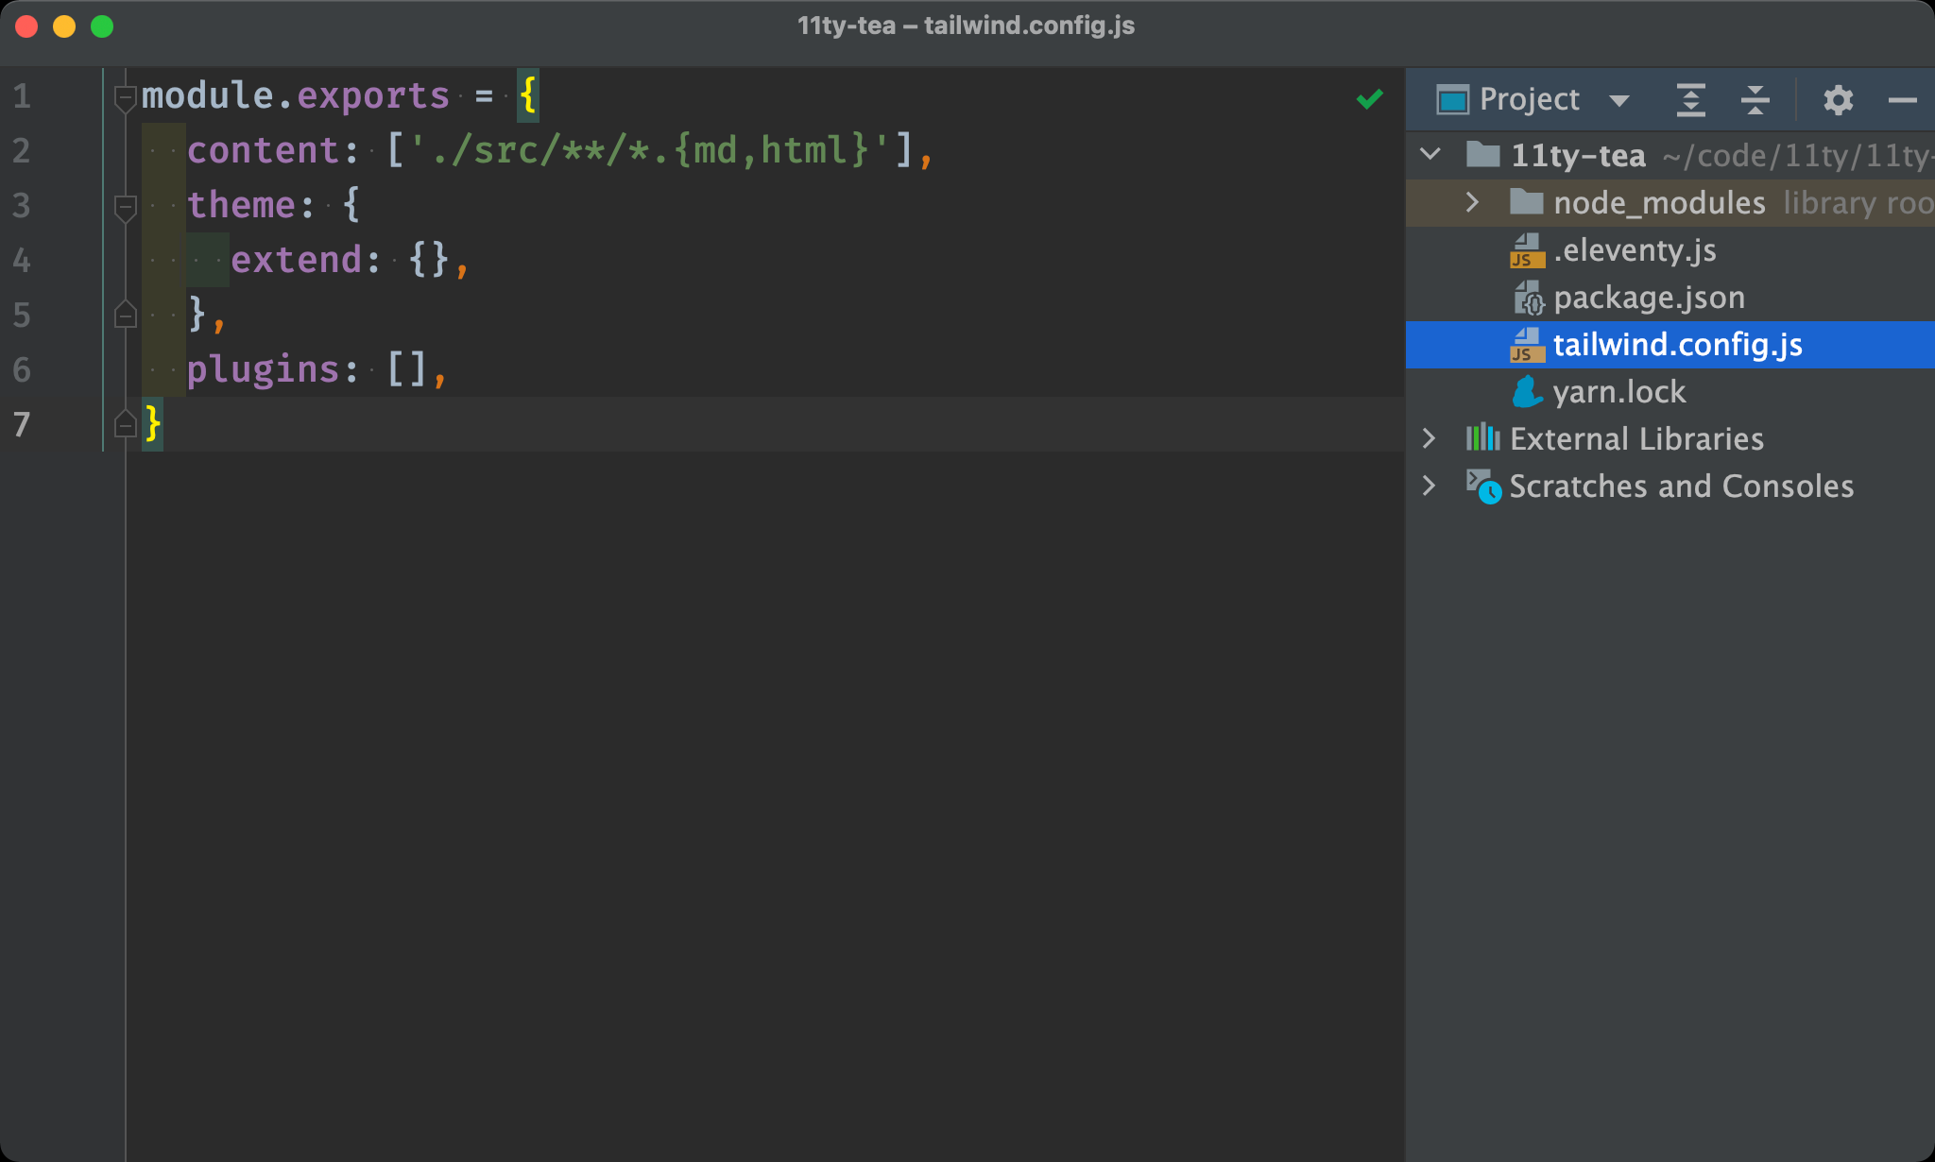The width and height of the screenshot is (1935, 1162).
Task: Select the 11ty-tea project root row
Action: coord(1670,156)
